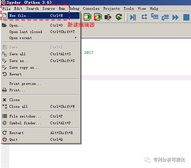The height and width of the screenshot is (168, 191).
Task: Click the Debug file toolbar icon
Action: tap(133, 17)
